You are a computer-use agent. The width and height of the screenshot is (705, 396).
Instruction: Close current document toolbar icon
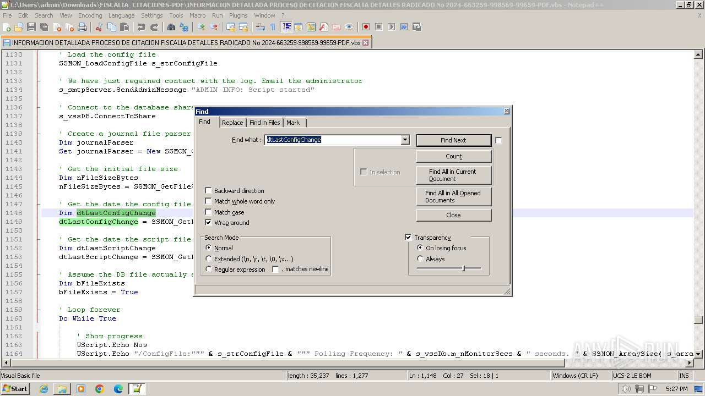pos(57,27)
